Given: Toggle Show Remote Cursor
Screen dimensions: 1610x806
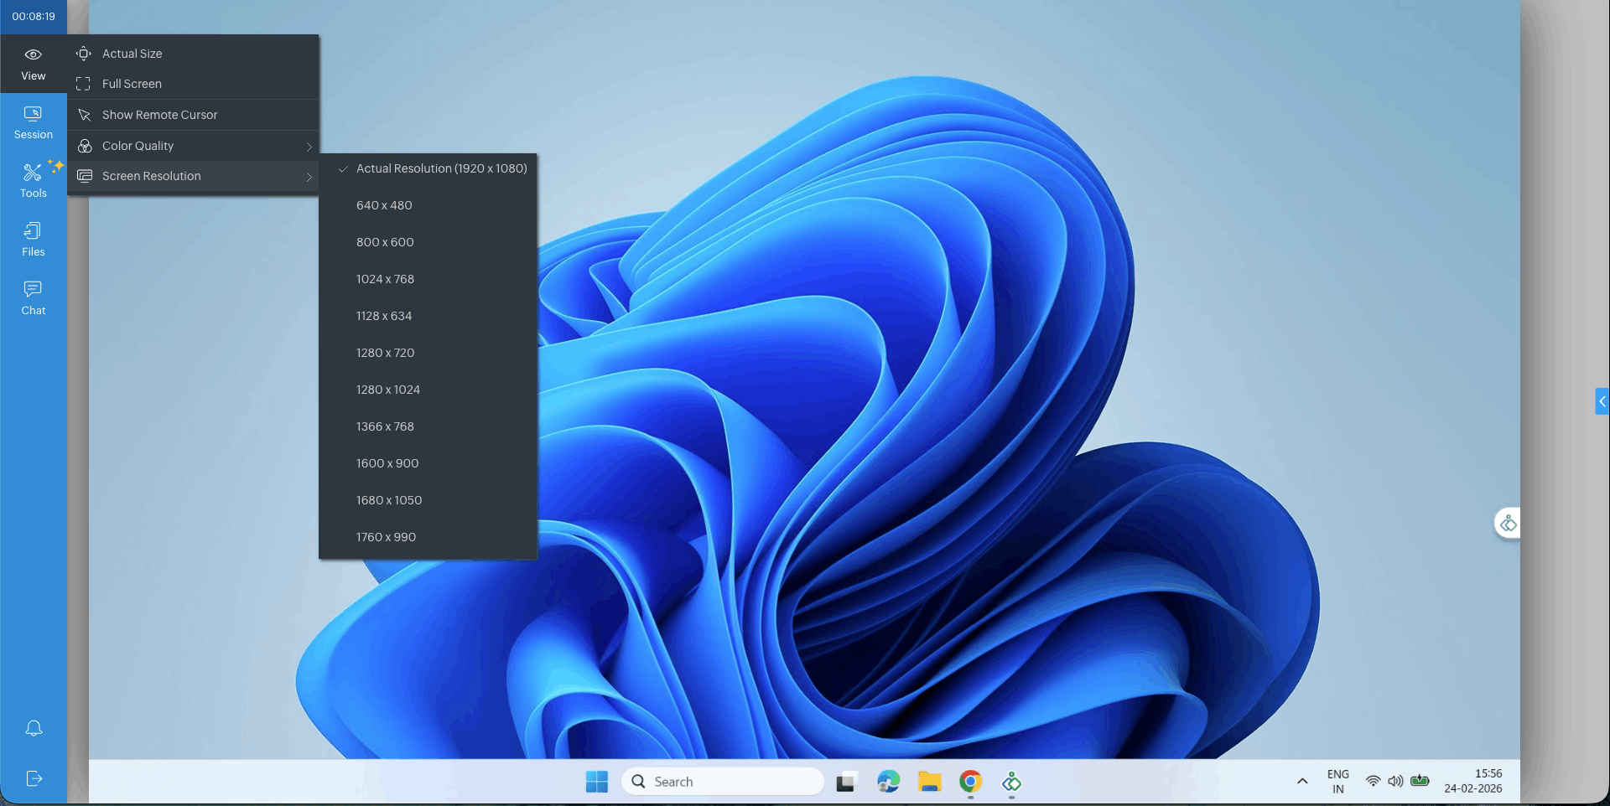Looking at the screenshot, I should click(159, 115).
